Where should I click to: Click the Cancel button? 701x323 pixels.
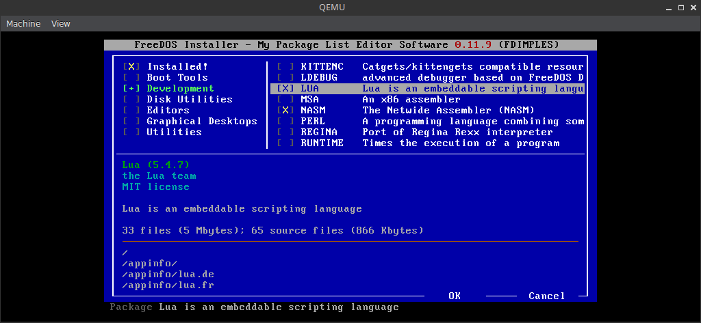[547, 296]
